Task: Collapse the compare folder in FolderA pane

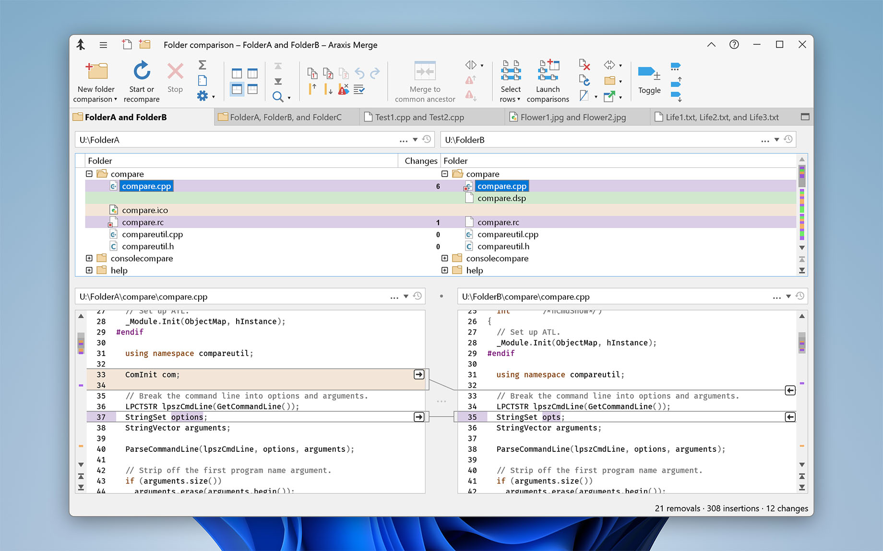Action: pyautogui.click(x=89, y=173)
